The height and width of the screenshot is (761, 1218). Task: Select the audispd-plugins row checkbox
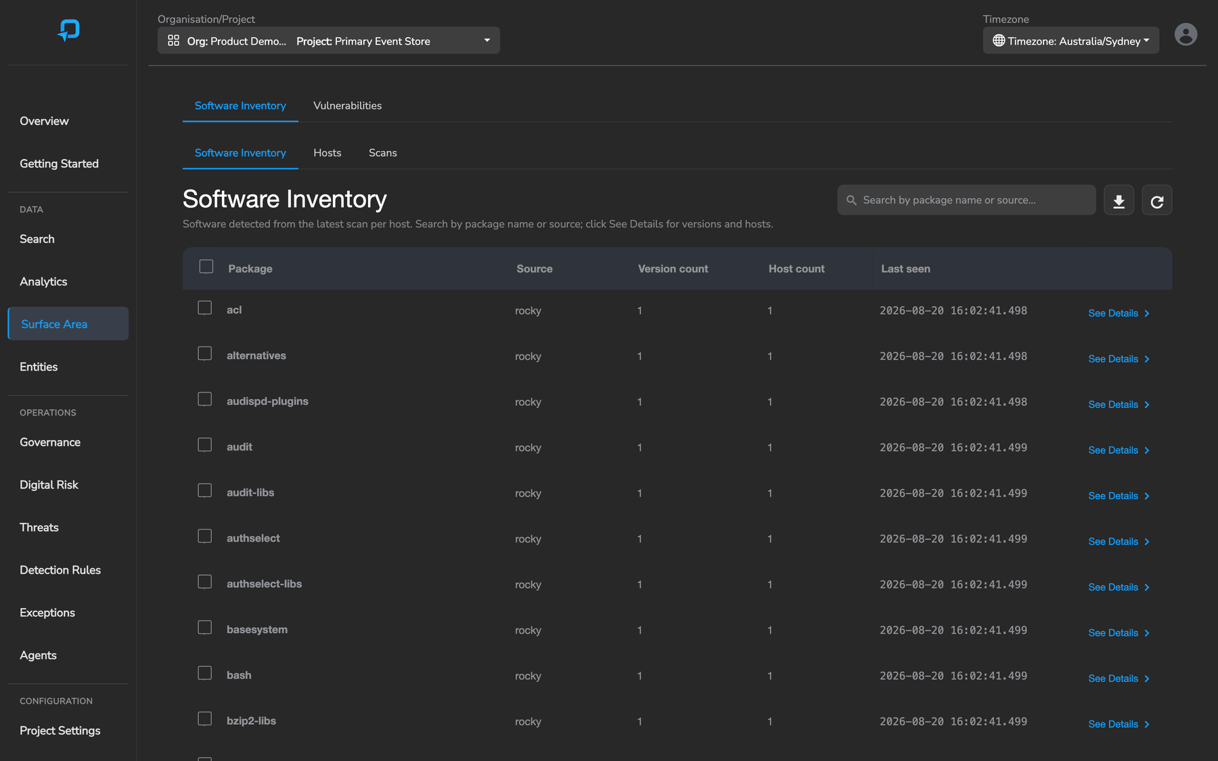click(204, 399)
